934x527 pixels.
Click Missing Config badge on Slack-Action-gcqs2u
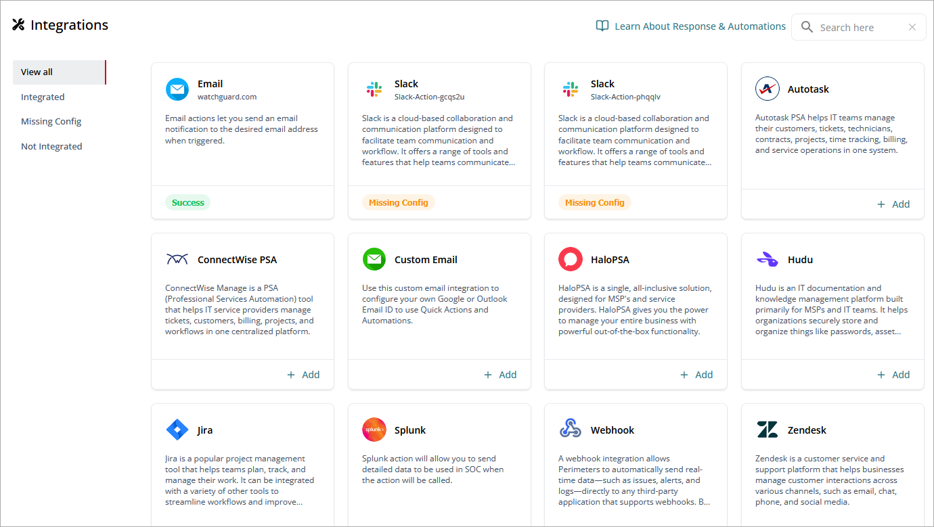[398, 202]
